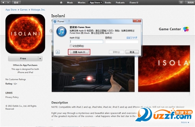Screen dimensions: 195x127
Task: Click the Rating: 12+ text
Action: point(11,84)
